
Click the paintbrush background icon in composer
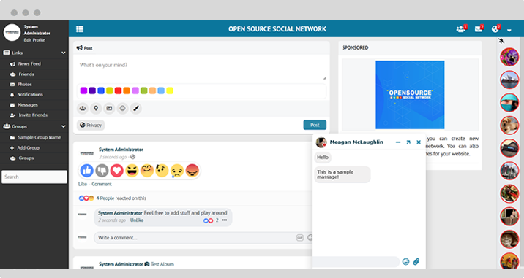[136, 108]
